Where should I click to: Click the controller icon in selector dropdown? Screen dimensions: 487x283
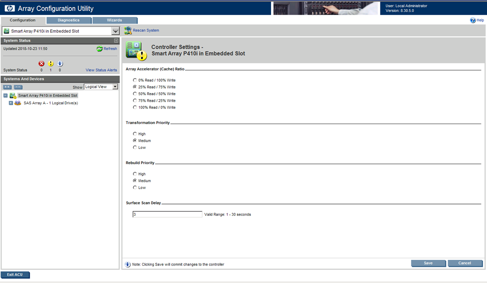pos(7,31)
